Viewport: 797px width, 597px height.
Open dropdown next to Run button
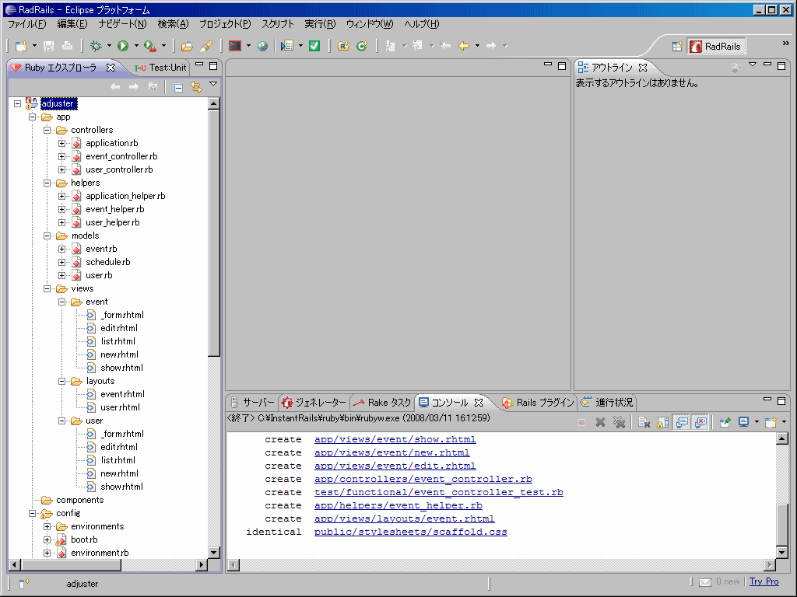tap(136, 46)
